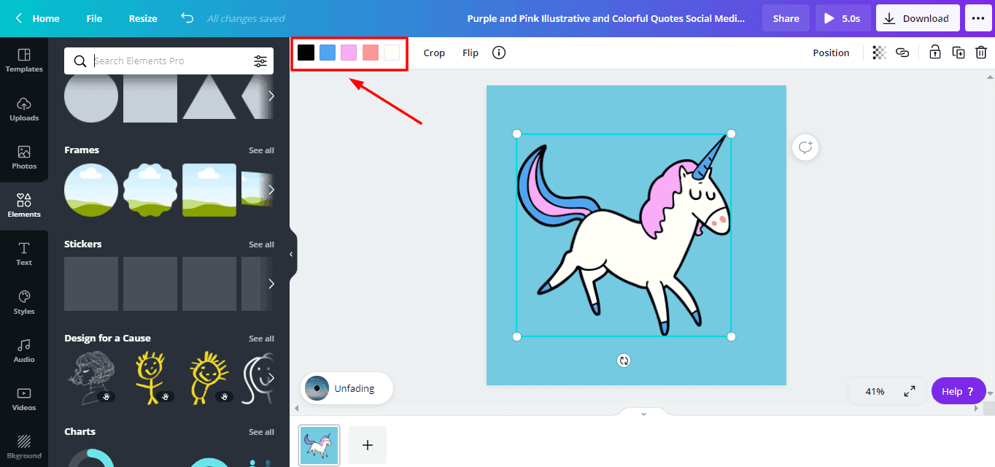Enter fullscreen with the expand arrows icon

coord(910,391)
